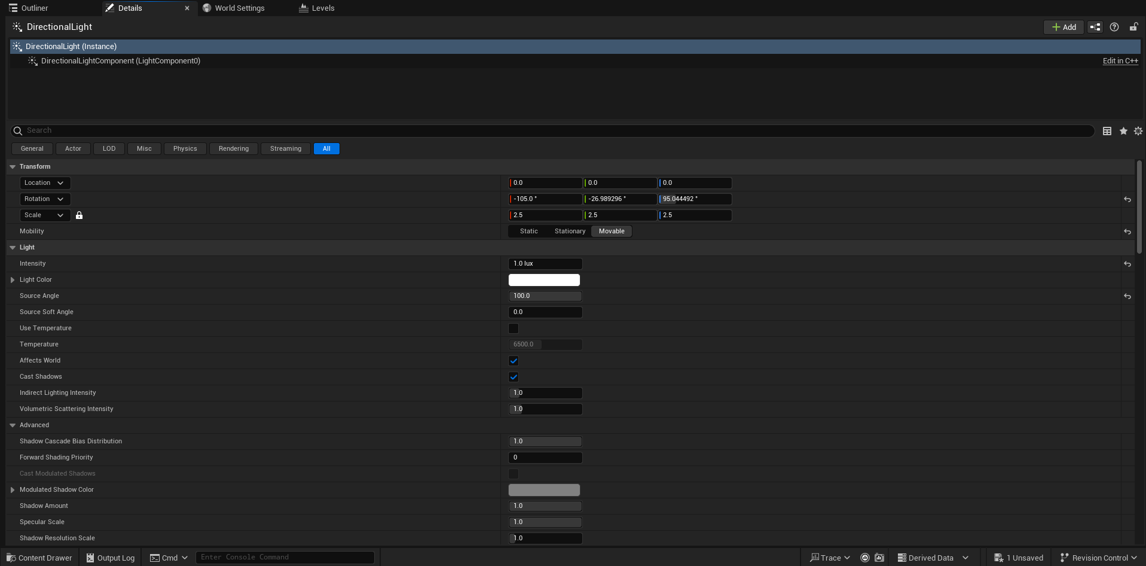Screen dimensions: 1146x566
Task: Open the Modulated Shadow Color swatch
Action: pyautogui.click(x=544, y=490)
